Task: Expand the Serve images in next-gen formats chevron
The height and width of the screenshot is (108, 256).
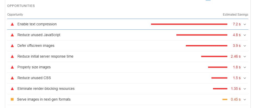Action: pyautogui.click(x=244, y=100)
